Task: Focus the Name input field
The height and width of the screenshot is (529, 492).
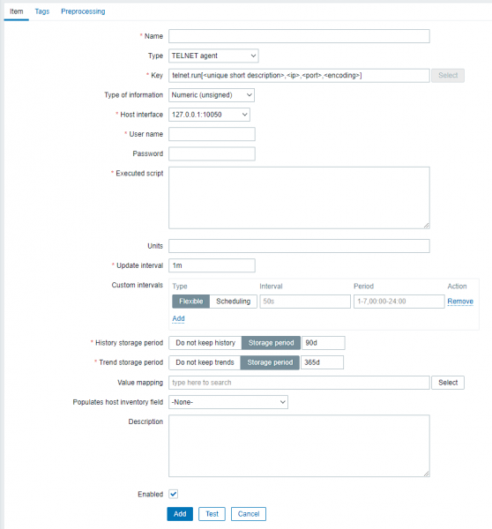Action: click(299, 36)
